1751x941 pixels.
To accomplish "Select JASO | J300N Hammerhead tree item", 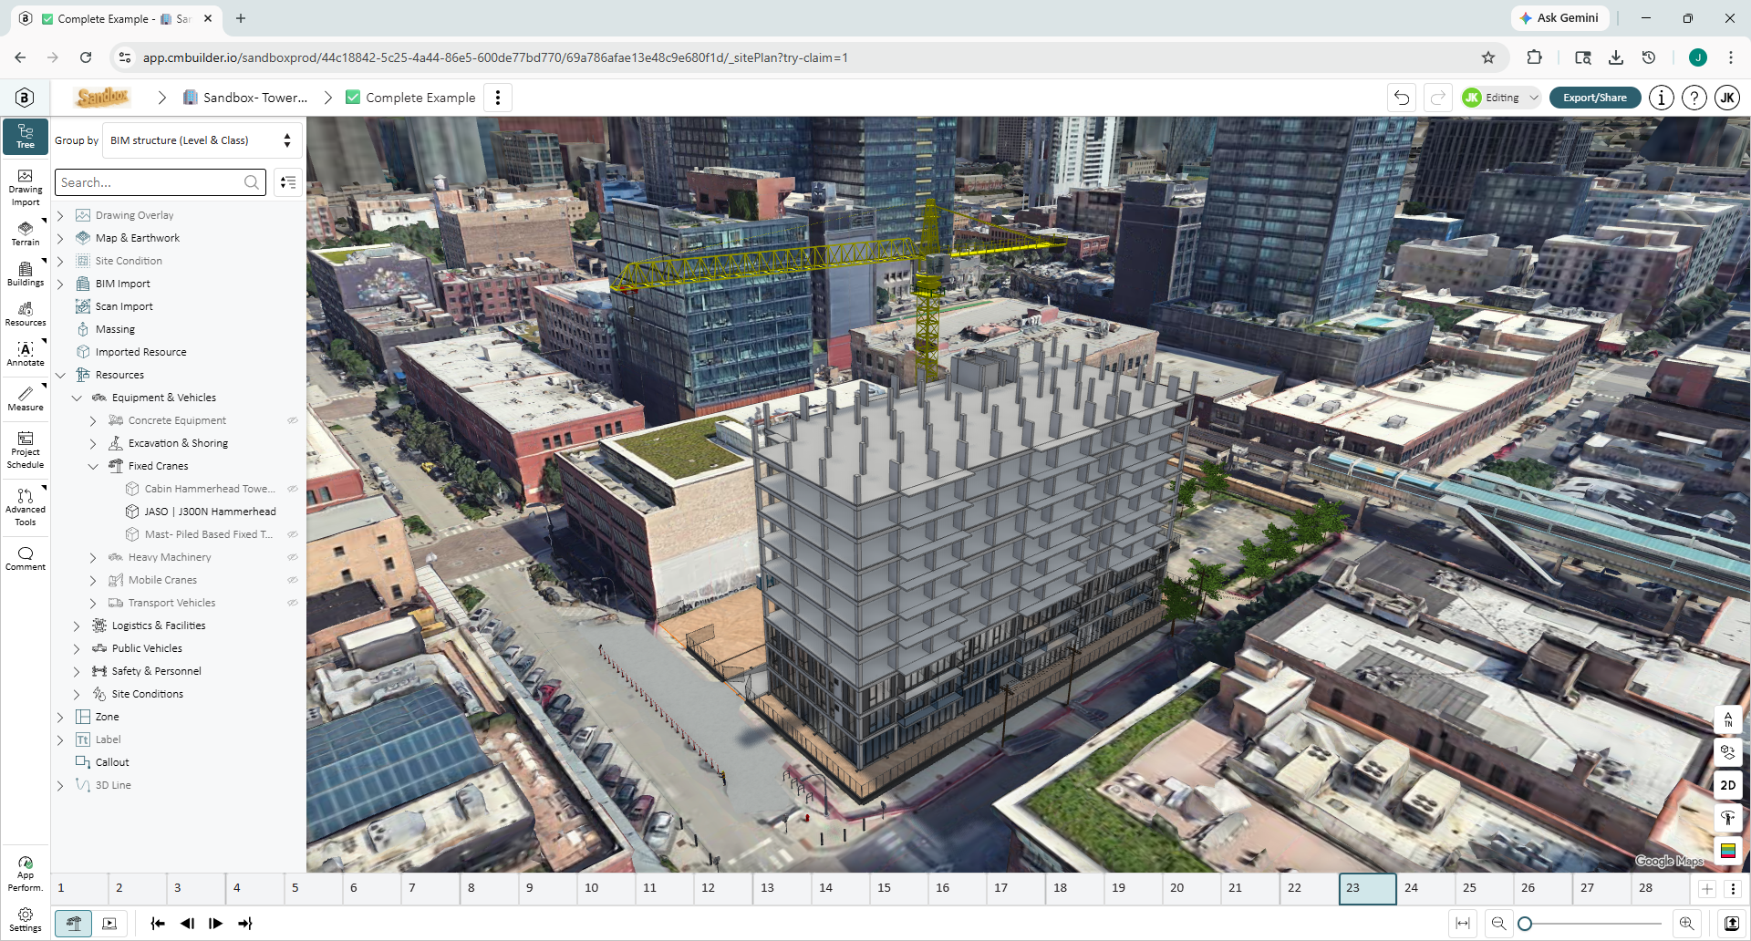I will (x=210, y=512).
